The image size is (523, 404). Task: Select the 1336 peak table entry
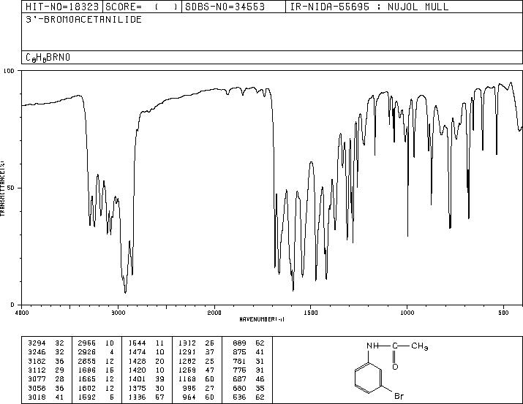tap(146, 397)
